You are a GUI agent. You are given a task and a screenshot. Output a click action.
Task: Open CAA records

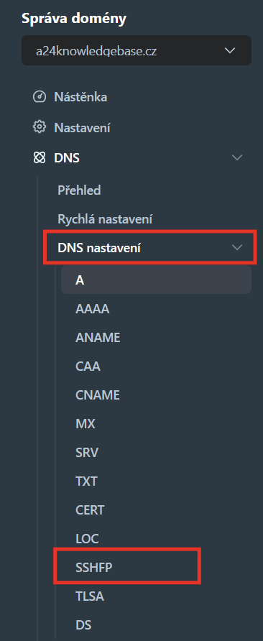click(88, 366)
